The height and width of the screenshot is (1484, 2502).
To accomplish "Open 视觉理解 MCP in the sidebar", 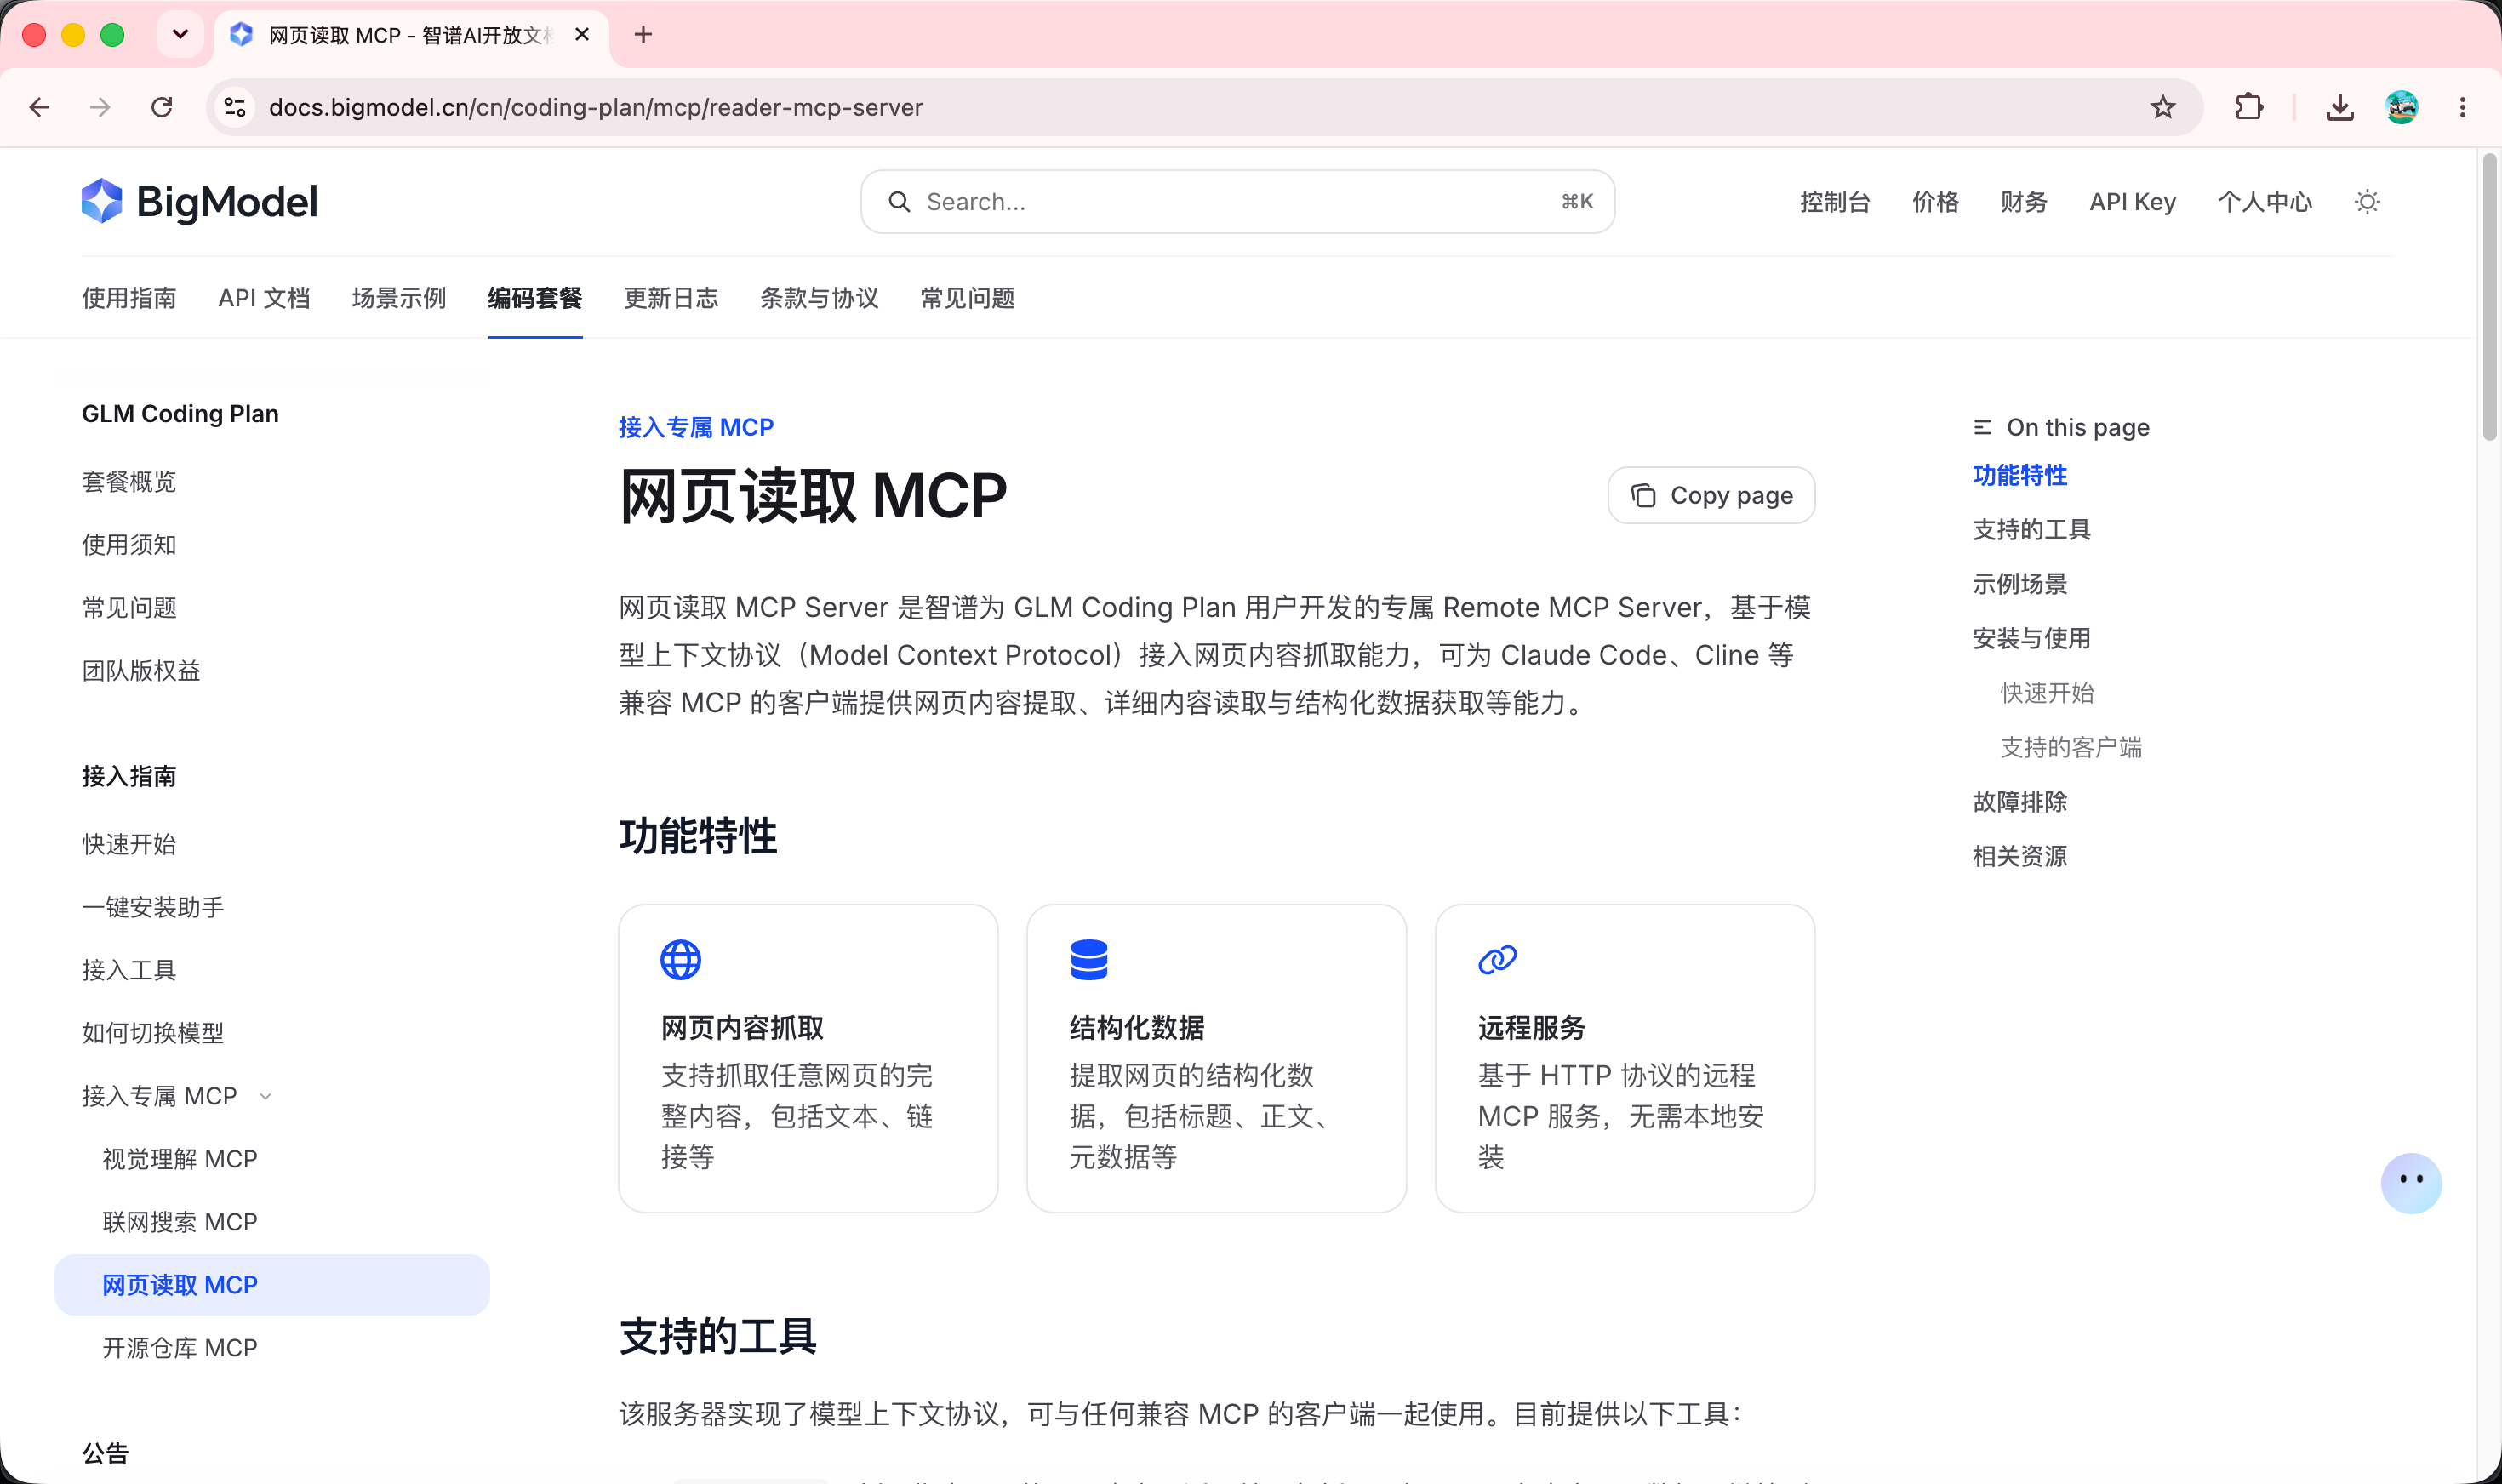I will click(x=180, y=1159).
